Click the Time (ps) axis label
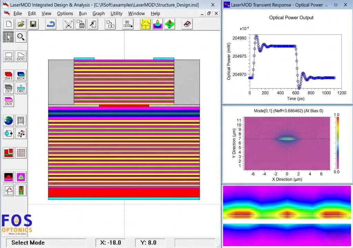Viewport: 353px width, 248px height. [295, 99]
